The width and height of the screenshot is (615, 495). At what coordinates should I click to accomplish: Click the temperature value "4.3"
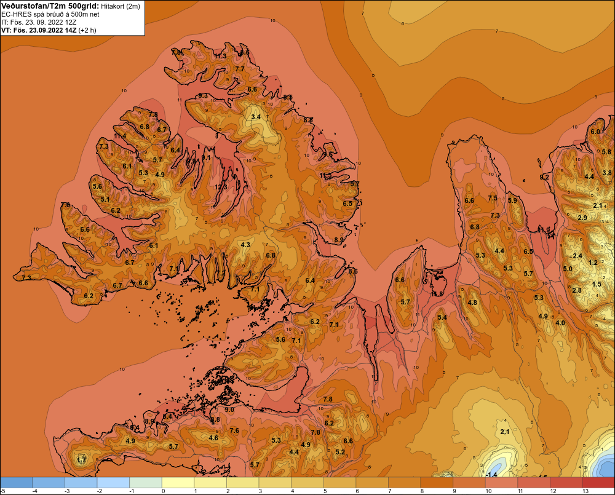point(245,245)
